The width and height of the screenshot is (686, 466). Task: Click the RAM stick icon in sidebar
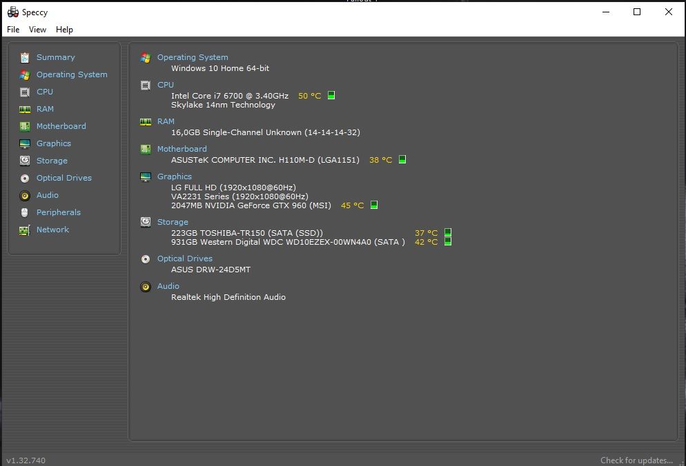pyautogui.click(x=25, y=110)
